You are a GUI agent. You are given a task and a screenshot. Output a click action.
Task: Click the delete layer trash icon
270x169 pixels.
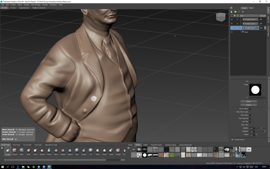[x=239, y=12]
